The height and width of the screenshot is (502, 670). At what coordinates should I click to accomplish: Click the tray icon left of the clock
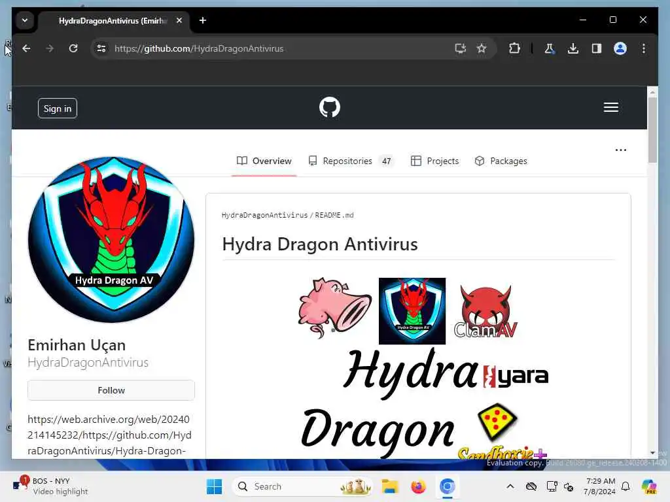coord(569,486)
